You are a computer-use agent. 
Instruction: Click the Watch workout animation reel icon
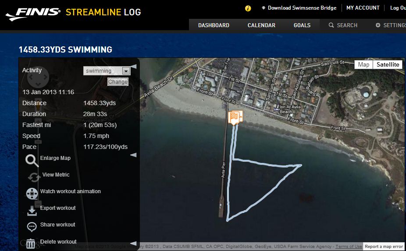pos(32,194)
